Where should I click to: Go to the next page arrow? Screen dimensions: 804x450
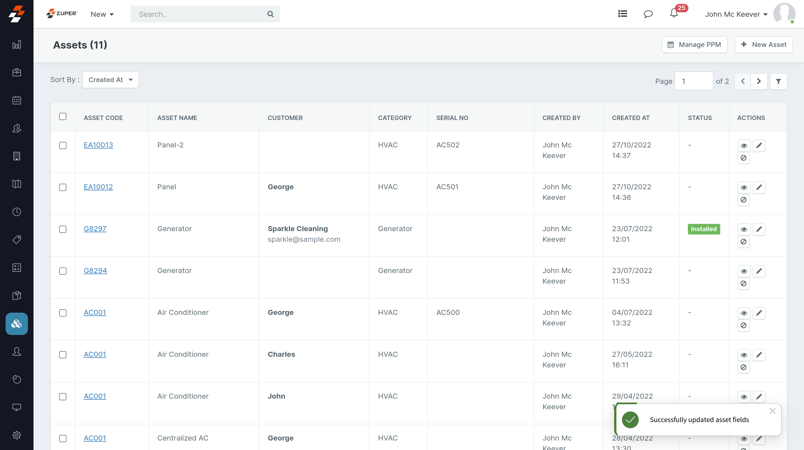tap(759, 82)
